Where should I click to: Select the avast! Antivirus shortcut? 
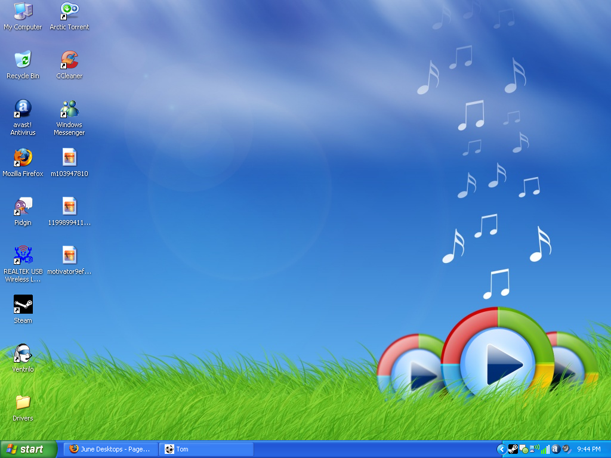pyautogui.click(x=23, y=117)
